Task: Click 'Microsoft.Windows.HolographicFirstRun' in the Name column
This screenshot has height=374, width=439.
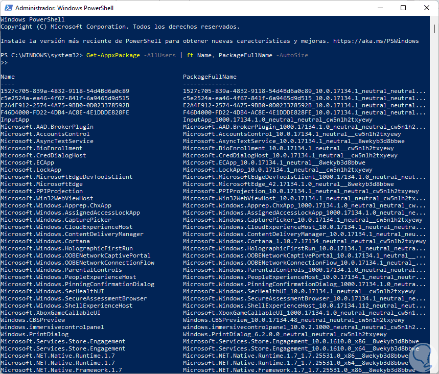Action: click(66, 249)
